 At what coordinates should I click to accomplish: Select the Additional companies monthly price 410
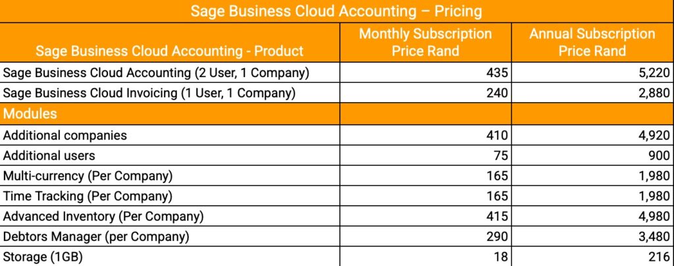point(497,135)
